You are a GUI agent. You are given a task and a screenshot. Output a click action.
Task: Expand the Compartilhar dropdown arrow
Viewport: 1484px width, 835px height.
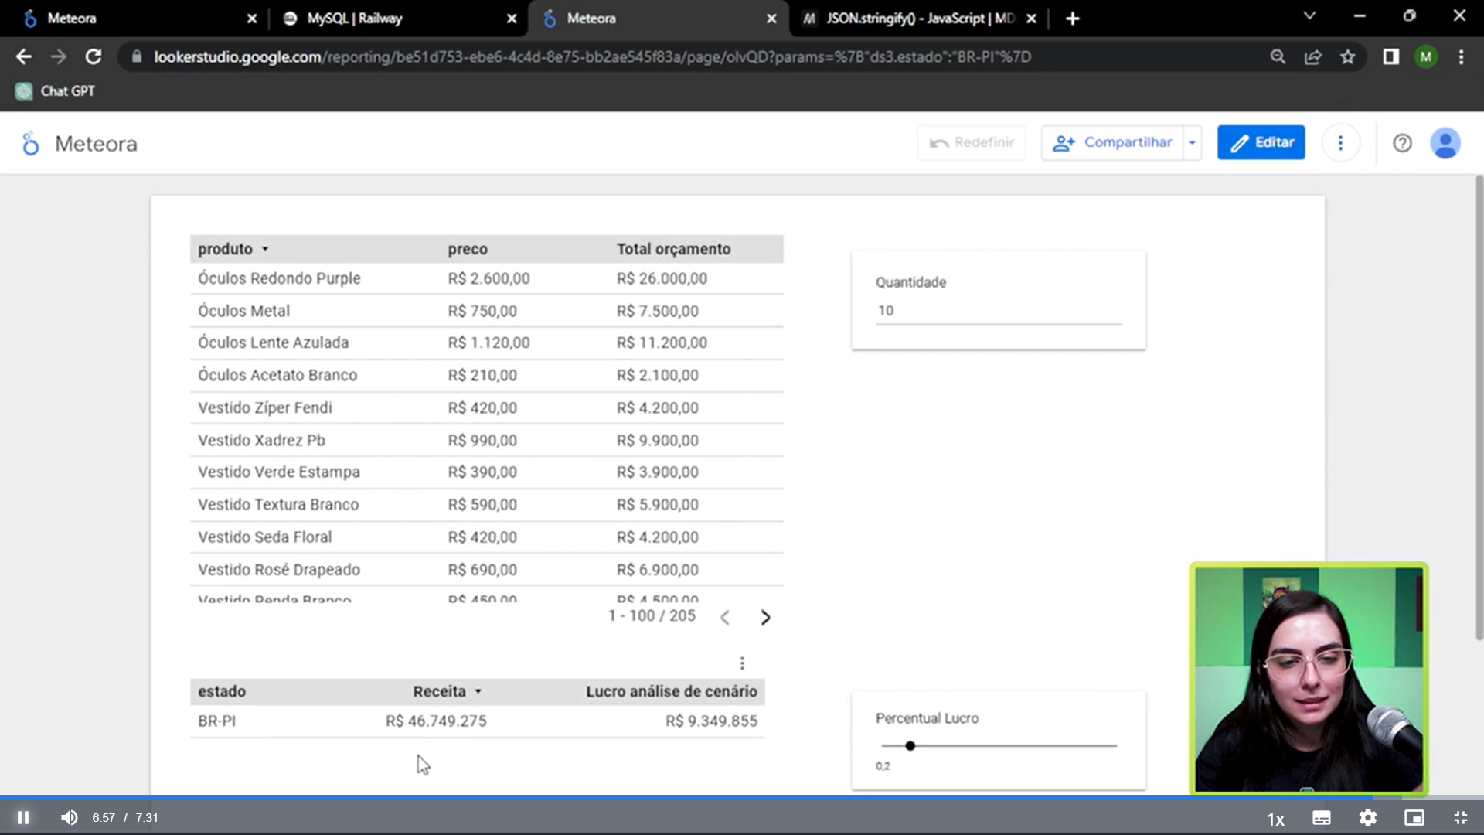click(x=1193, y=142)
